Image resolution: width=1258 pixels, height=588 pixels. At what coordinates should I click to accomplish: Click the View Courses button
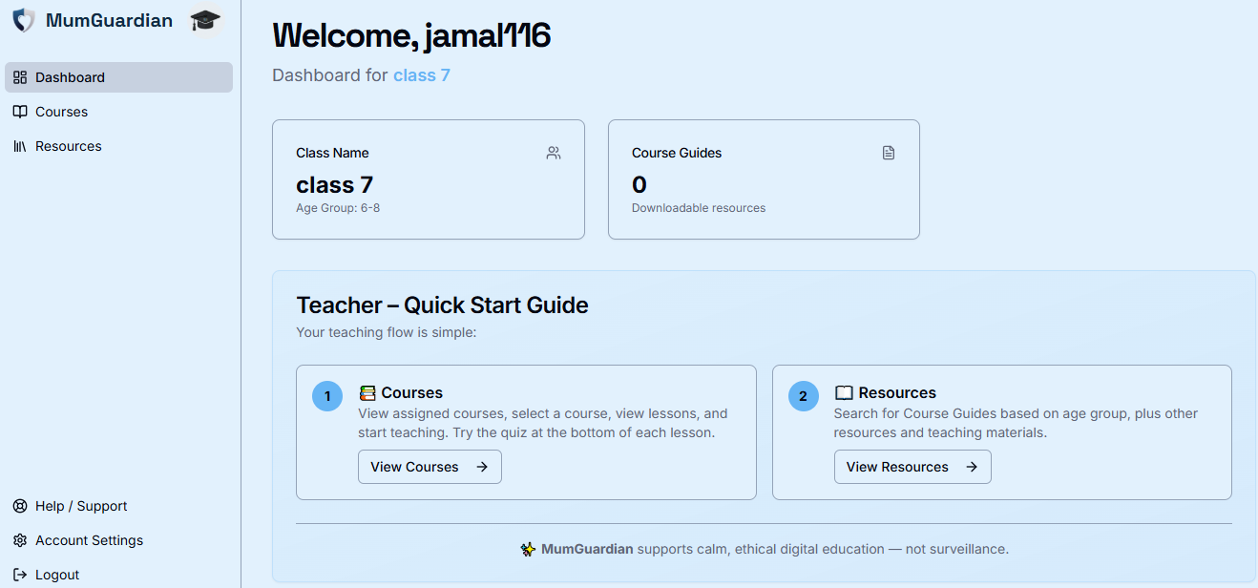coord(430,467)
